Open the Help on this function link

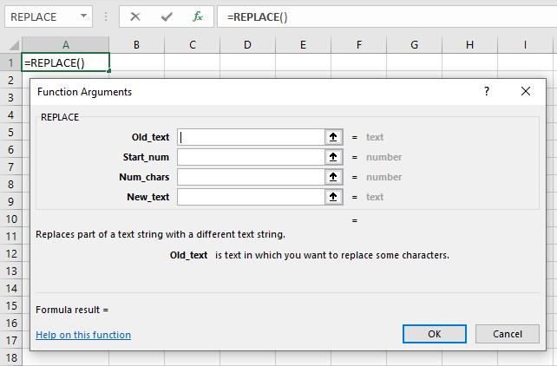83,335
